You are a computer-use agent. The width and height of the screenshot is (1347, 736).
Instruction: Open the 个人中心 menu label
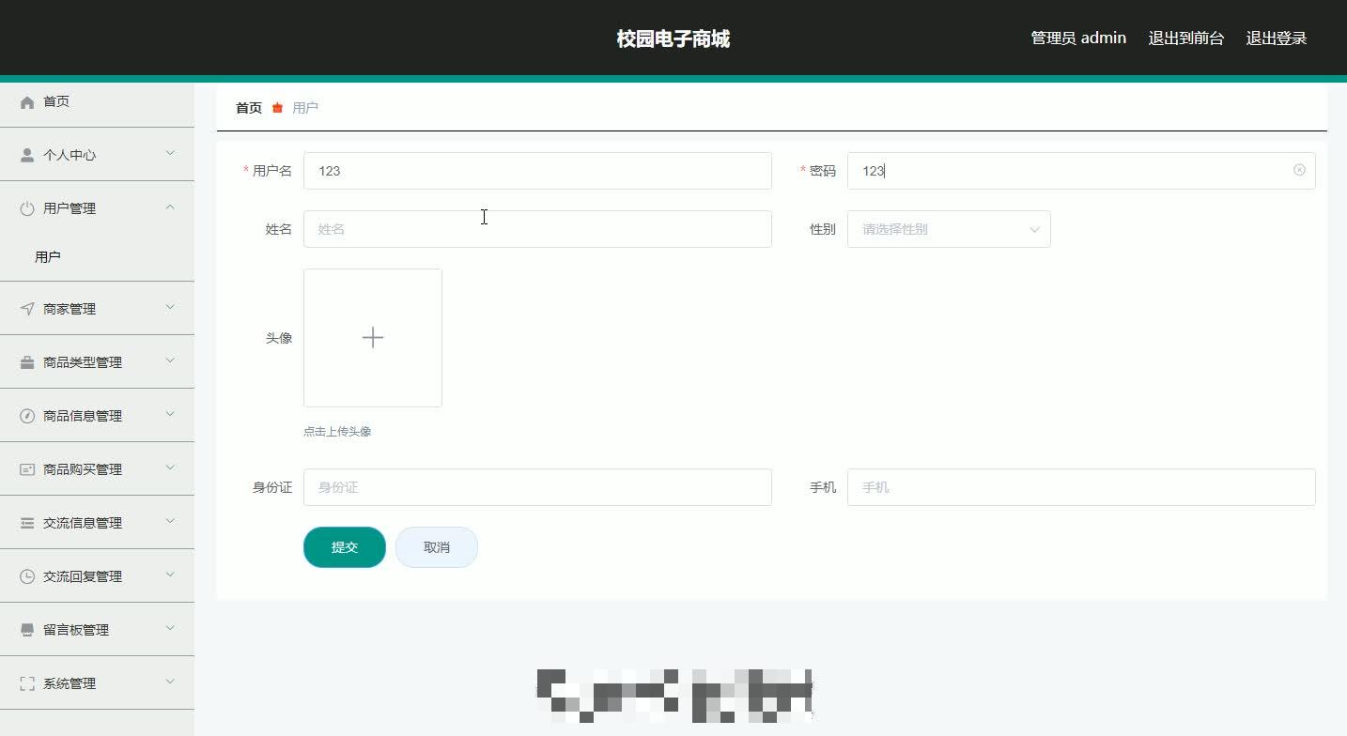pos(70,155)
